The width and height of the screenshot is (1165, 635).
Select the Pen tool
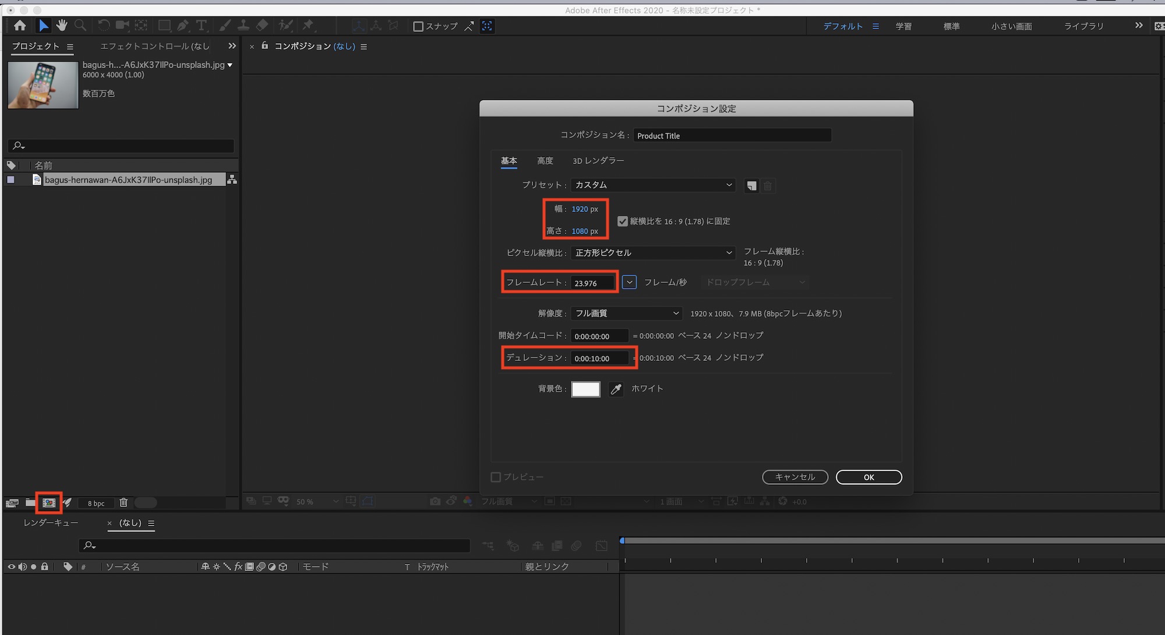tap(183, 26)
